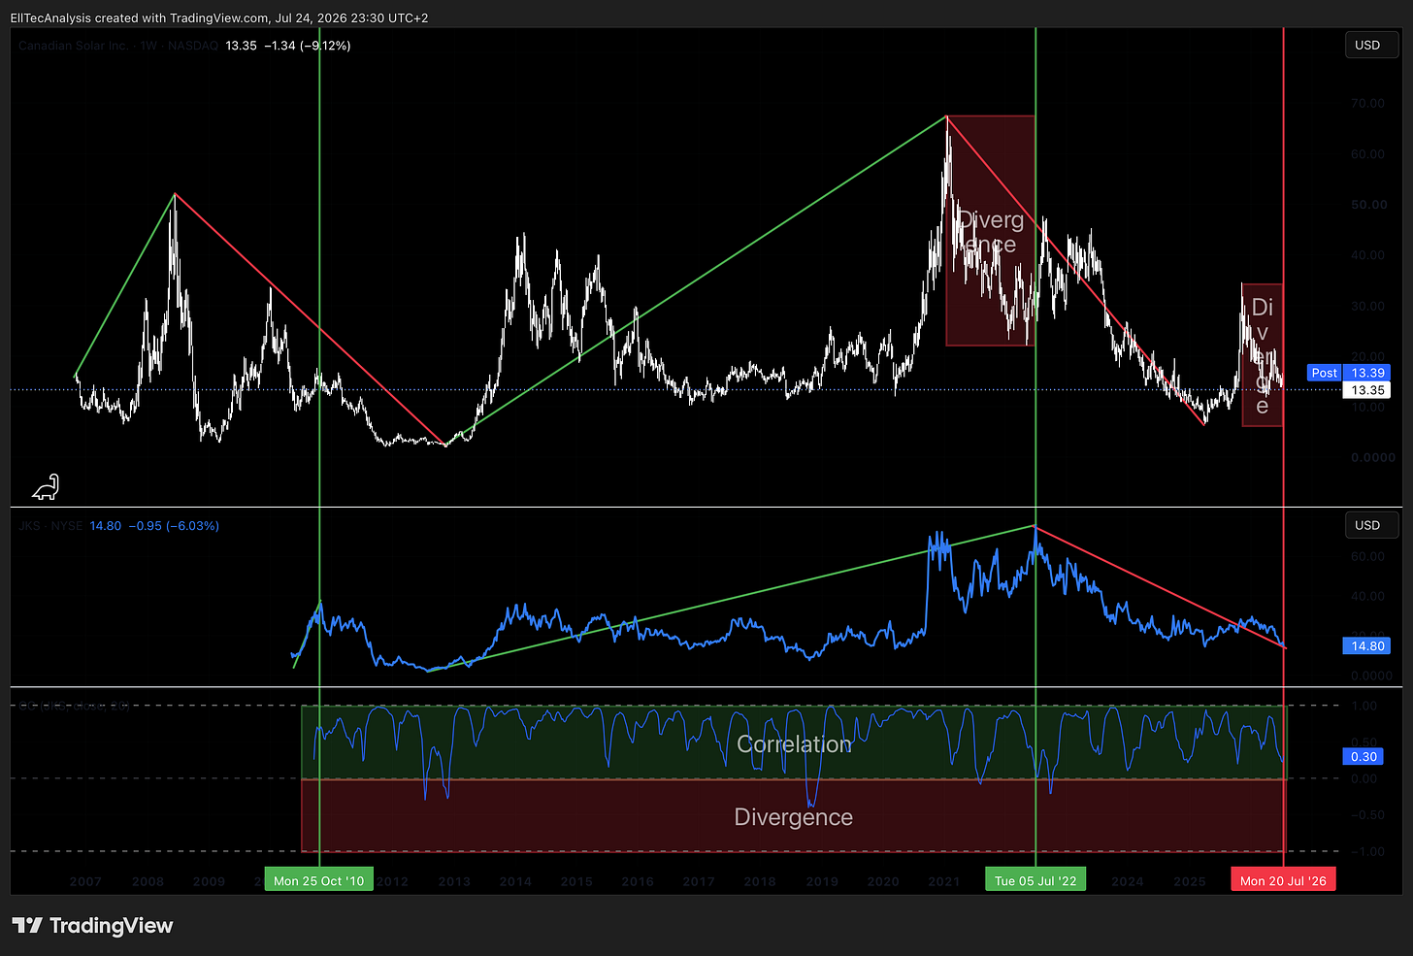Select the blue 14.80 label on the JKS axis
The image size is (1413, 956).
(x=1367, y=645)
